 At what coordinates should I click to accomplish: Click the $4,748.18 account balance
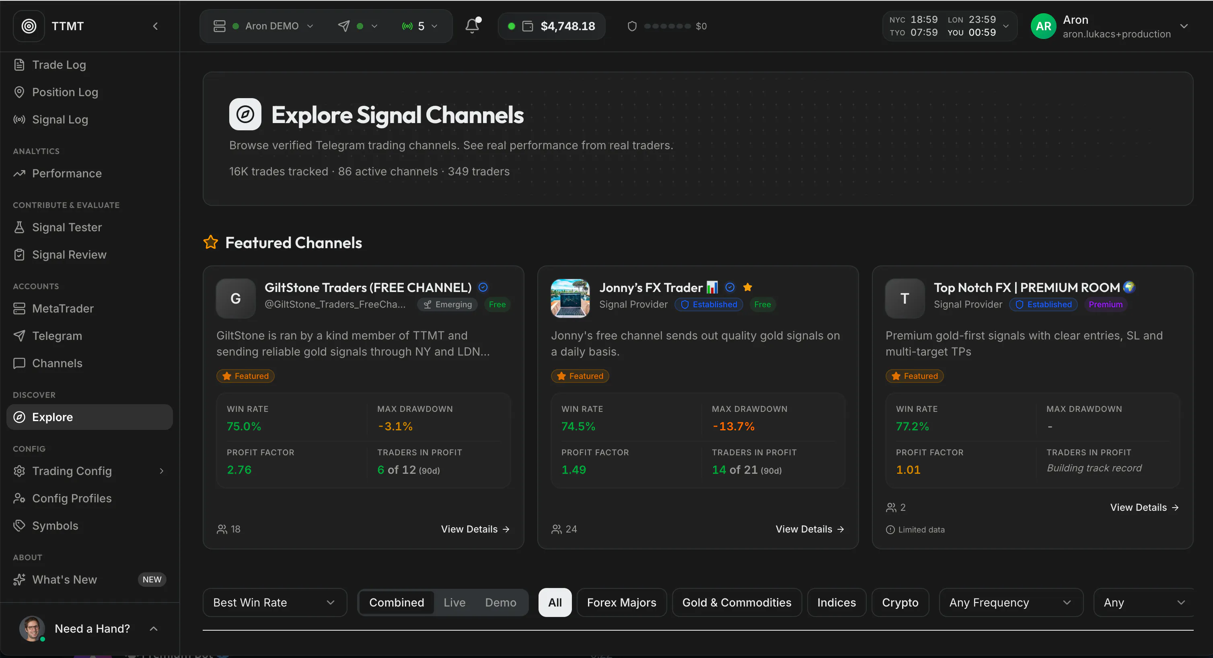pyautogui.click(x=567, y=26)
